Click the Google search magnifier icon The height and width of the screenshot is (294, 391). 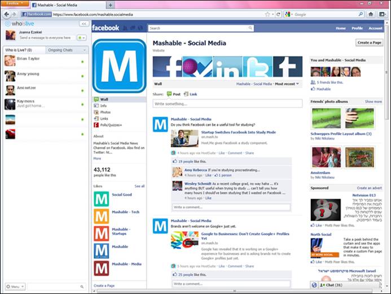(x=361, y=14)
